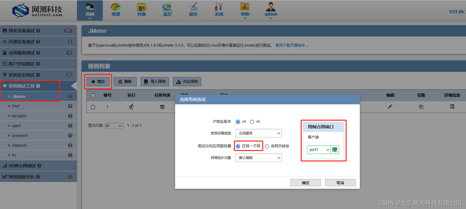Open the 网络拓扑对象 dropdown
Viewport: 466px width, 209px height.
tap(259, 158)
